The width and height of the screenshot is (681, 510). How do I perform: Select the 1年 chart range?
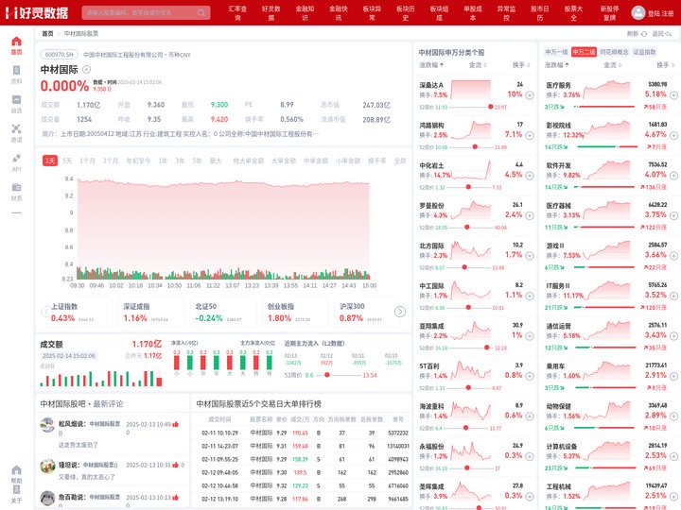(x=163, y=161)
